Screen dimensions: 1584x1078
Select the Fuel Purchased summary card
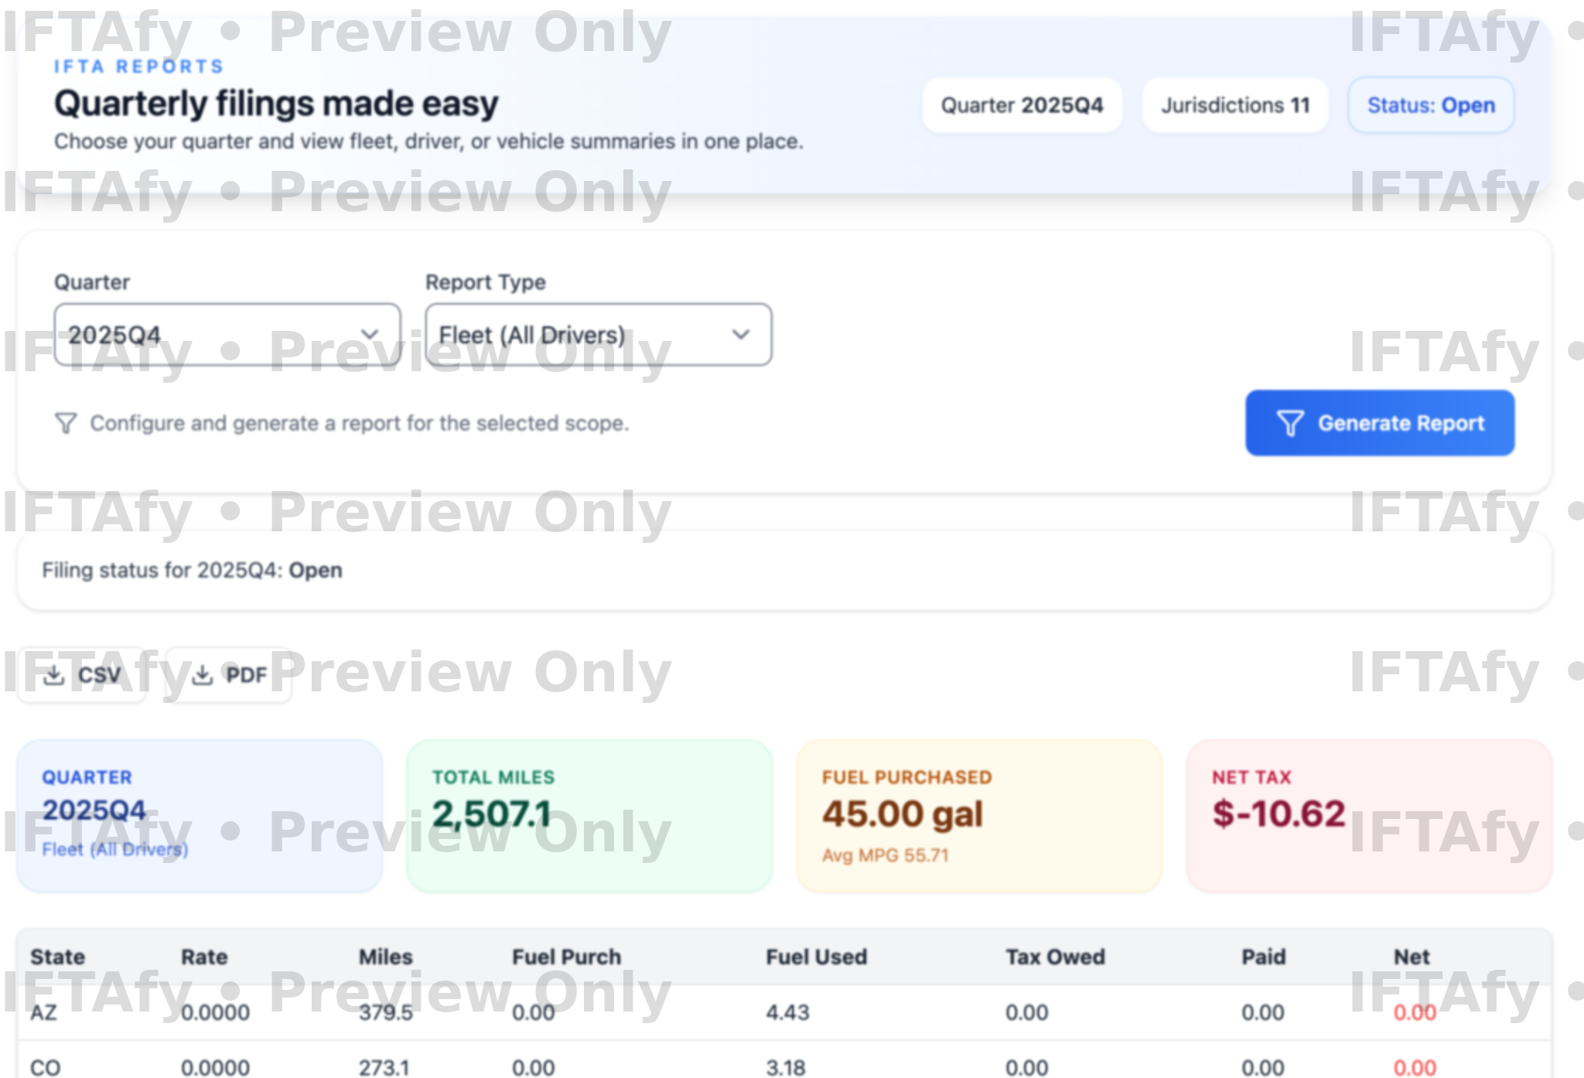(978, 815)
